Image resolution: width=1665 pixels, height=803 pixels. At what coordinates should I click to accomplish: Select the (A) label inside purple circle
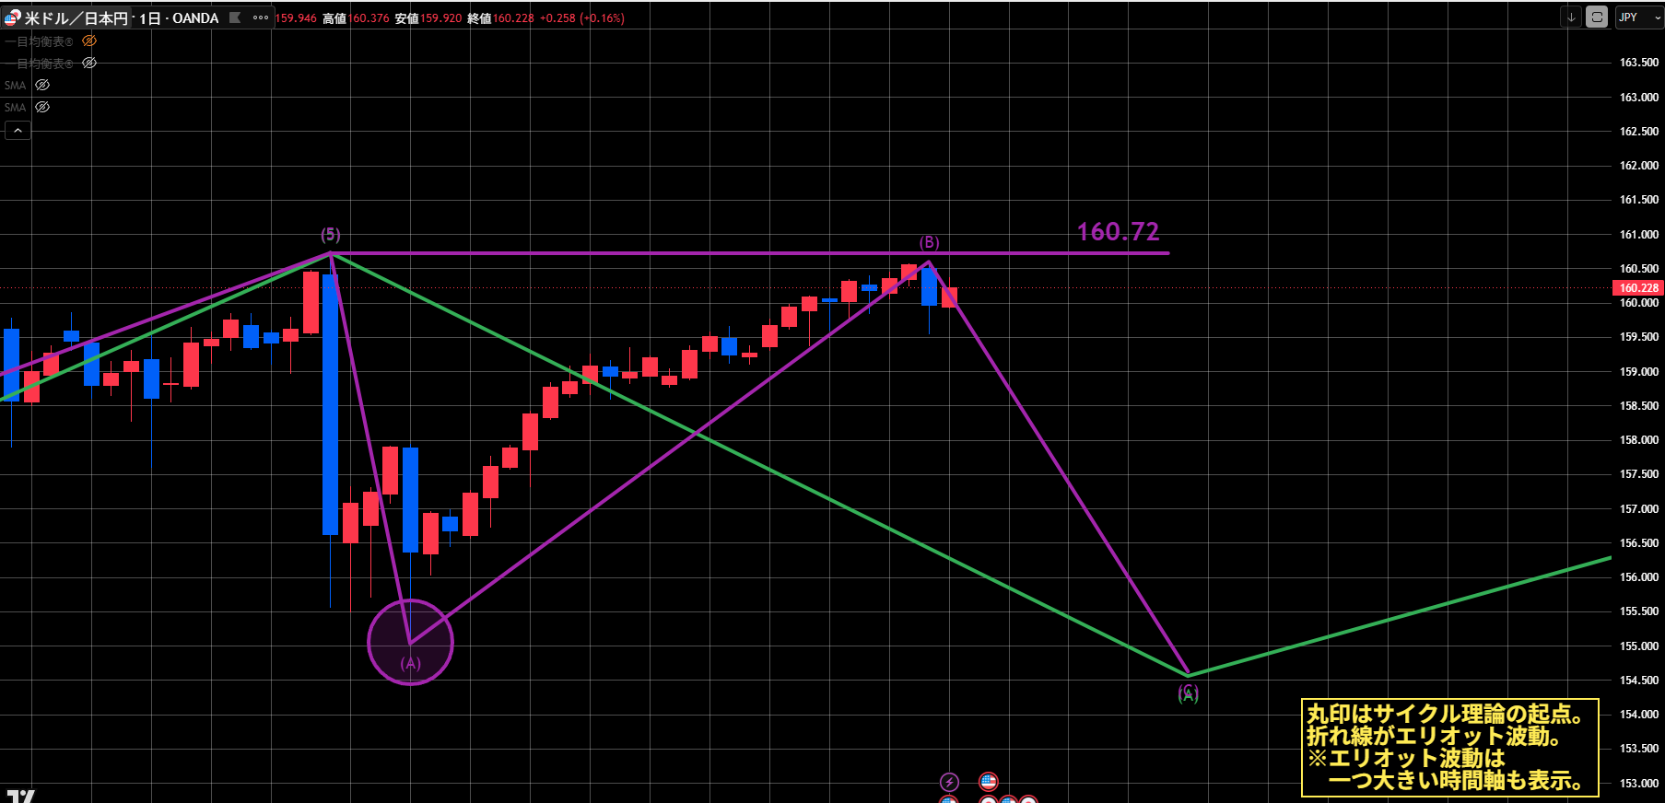click(x=411, y=664)
